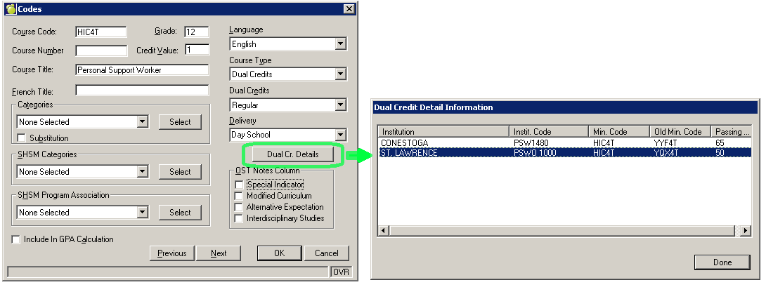Click Select beside the Categories dropdown
Image resolution: width=766 pixels, height=287 pixels.
tap(180, 122)
